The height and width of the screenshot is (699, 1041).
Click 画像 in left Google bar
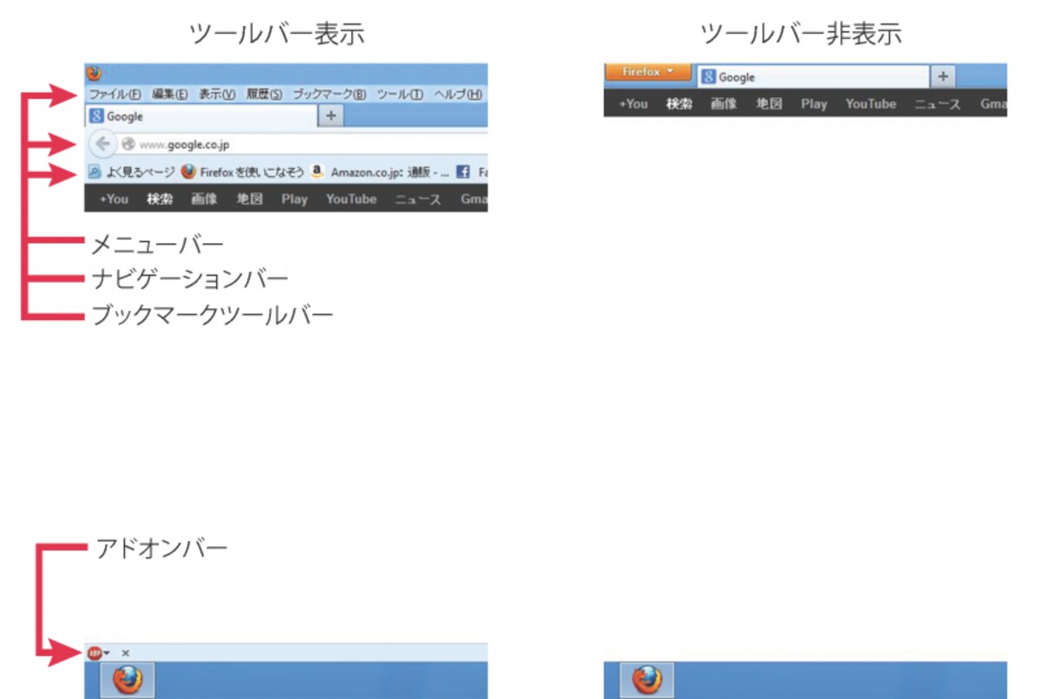[205, 199]
